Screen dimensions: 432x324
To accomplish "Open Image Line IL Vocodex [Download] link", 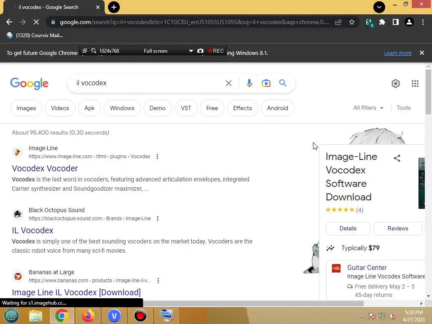I will point(76,292).
